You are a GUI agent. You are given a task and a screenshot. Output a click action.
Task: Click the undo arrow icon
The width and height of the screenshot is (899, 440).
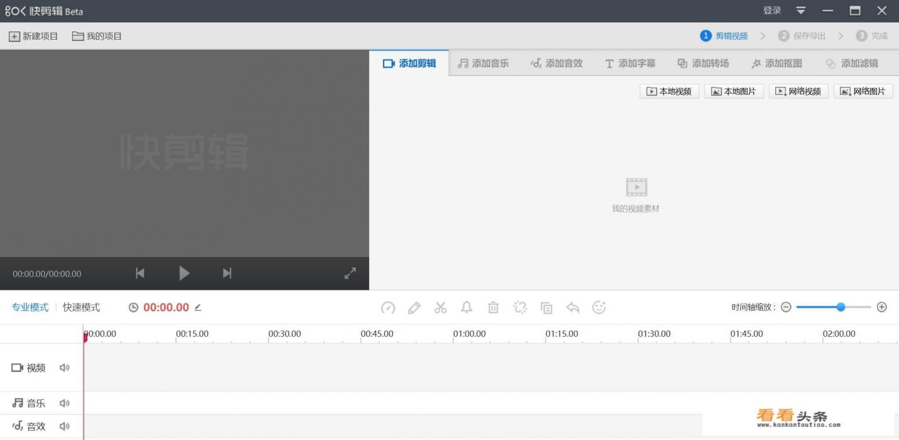tap(573, 307)
